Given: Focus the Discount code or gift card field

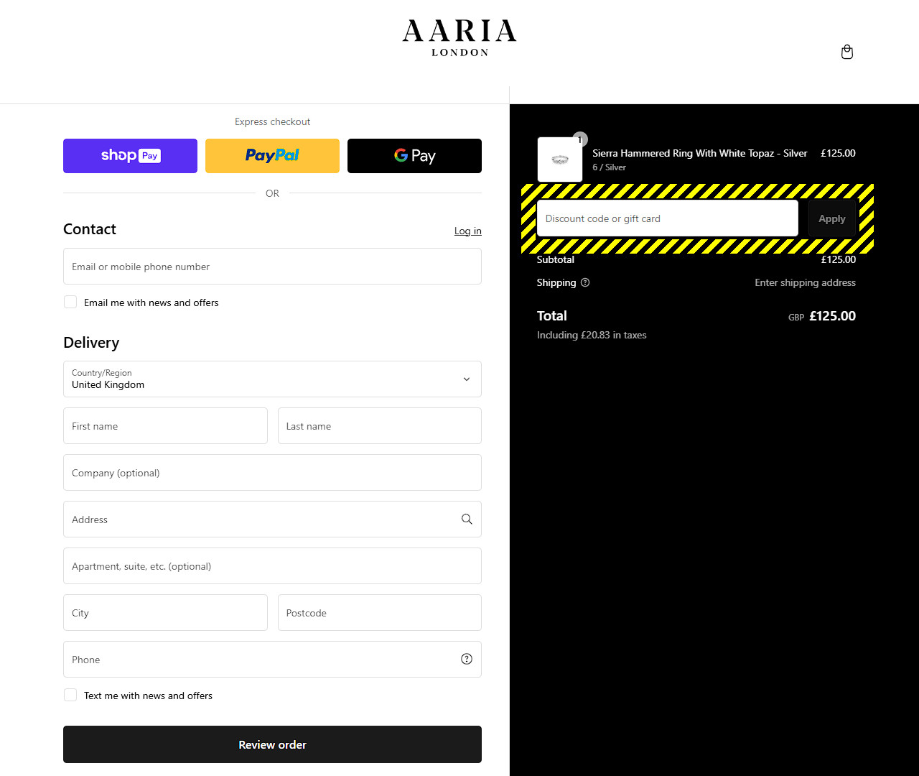Looking at the screenshot, I should click(x=668, y=218).
